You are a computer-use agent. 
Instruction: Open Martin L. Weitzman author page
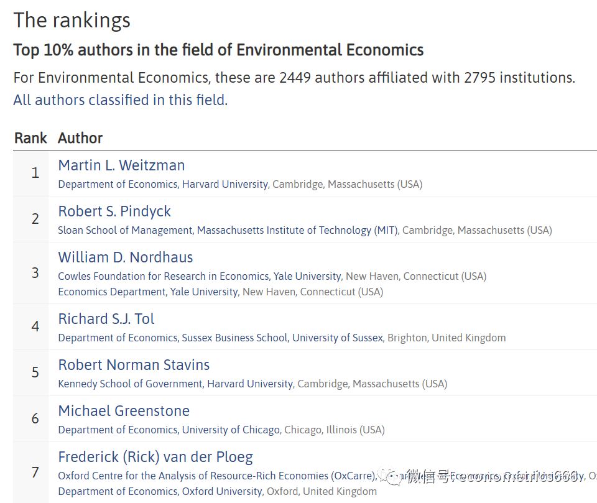click(121, 165)
